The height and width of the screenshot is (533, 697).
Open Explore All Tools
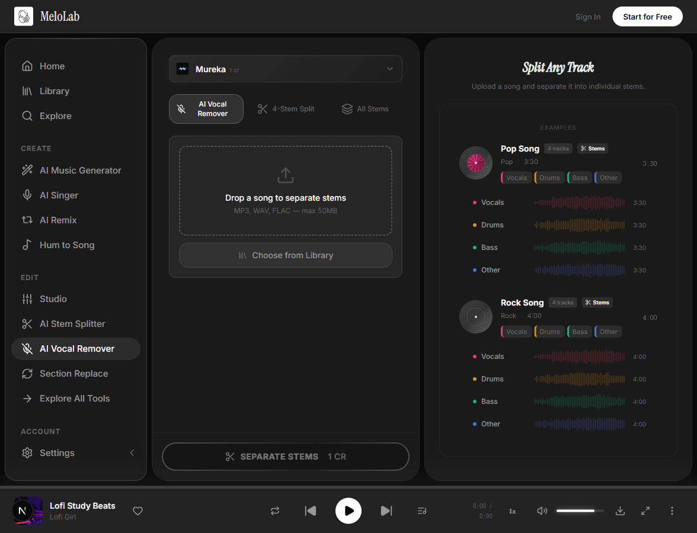click(76, 399)
